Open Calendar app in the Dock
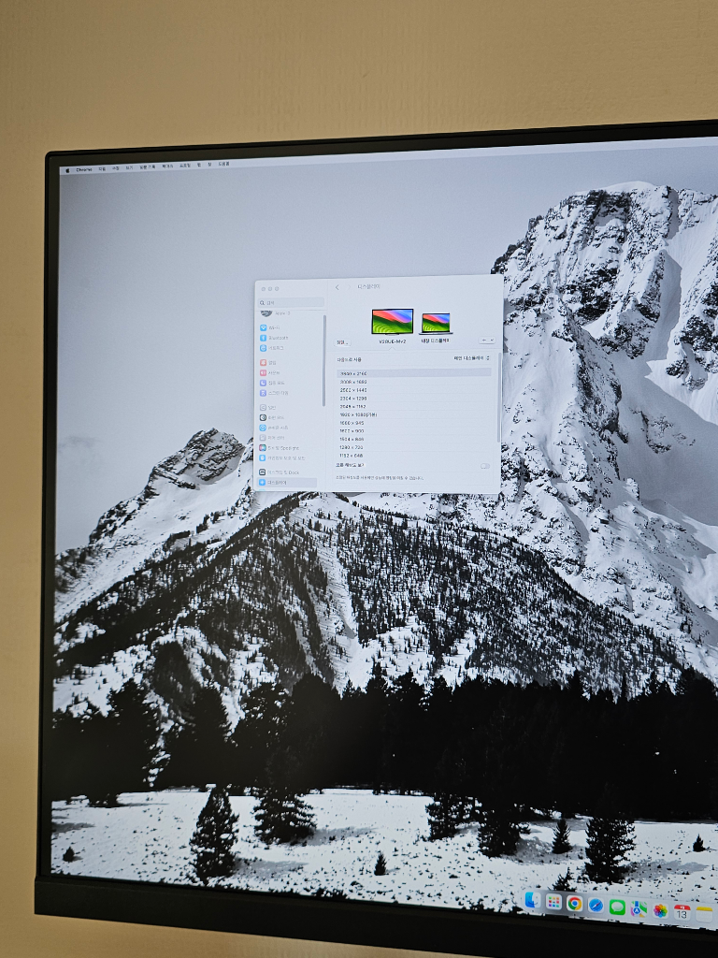This screenshot has height=958, width=718. [682, 911]
